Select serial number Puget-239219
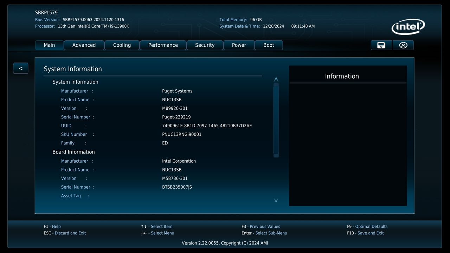The width and height of the screenshot is (450, 253). [176, 117]
